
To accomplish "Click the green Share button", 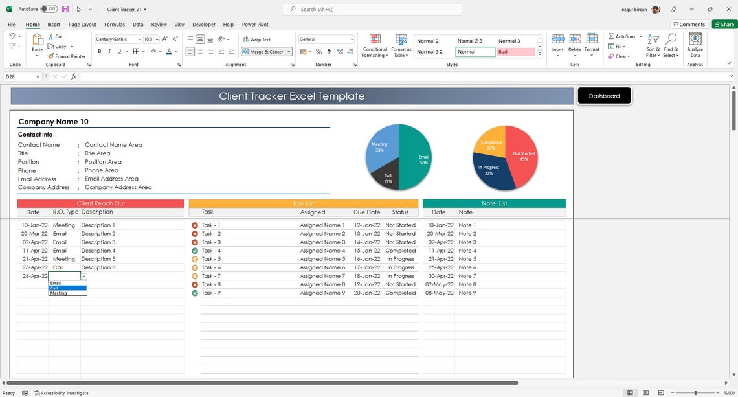I will (x=724, y=24).
